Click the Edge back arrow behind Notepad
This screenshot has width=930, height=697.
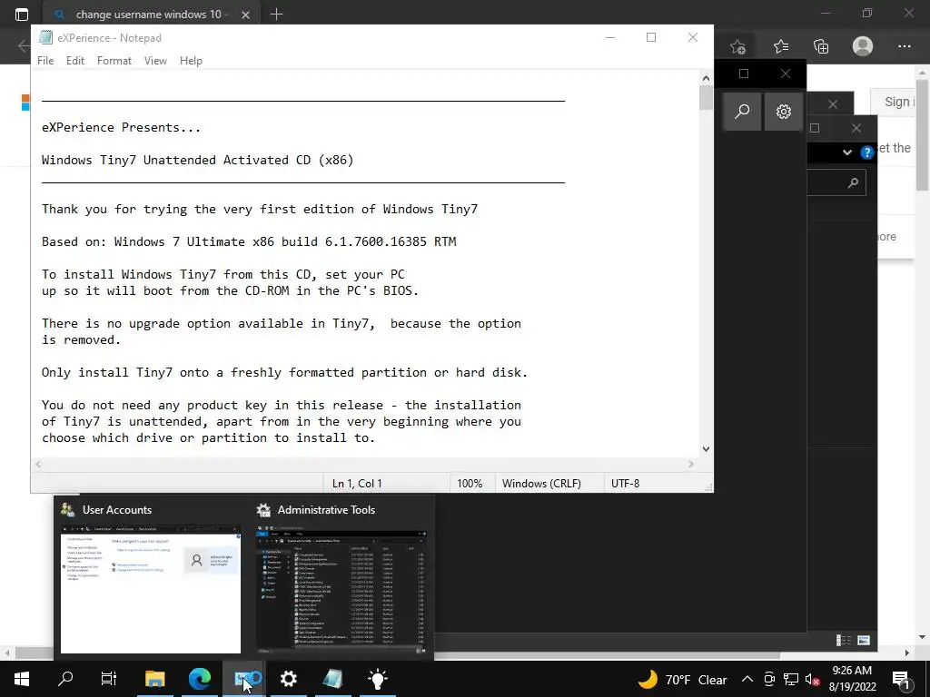(24, 46)
